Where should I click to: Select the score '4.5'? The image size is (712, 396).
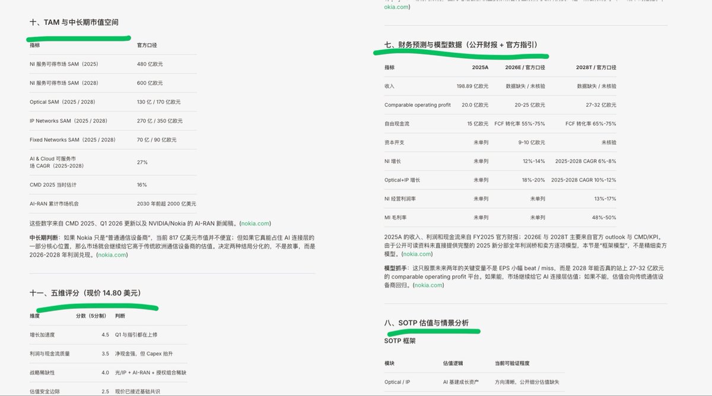click(x=105, y=335)
